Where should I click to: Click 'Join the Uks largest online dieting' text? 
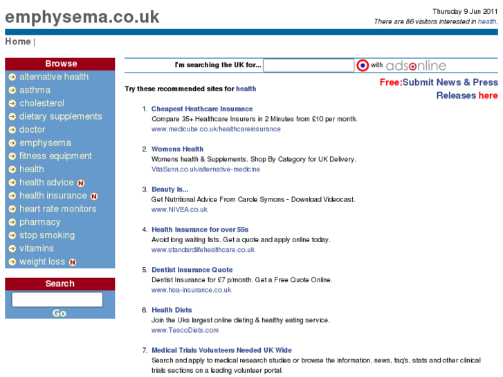241,320
